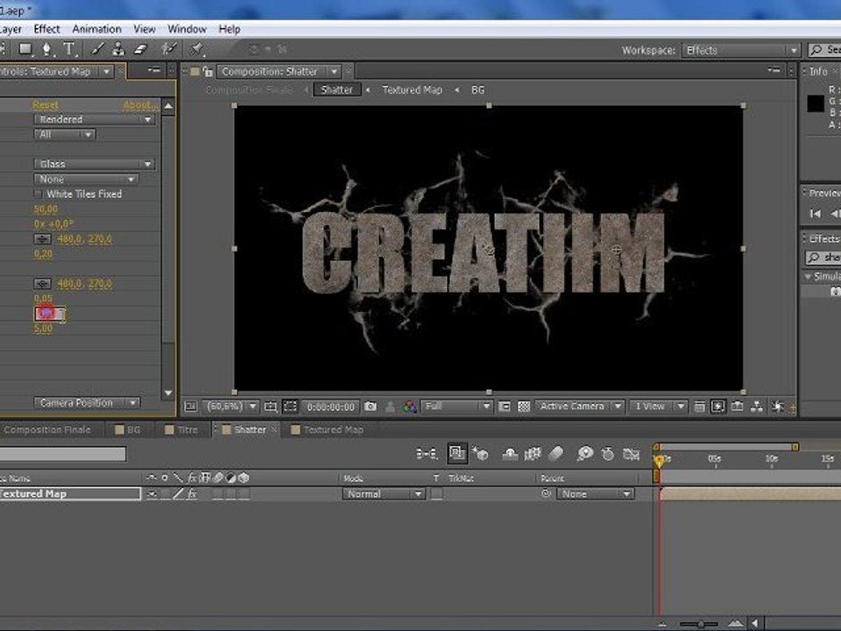Viewport: 841px width, 631px height.
Task: Select the Horizontal Type tool
Action: (69, 49)
